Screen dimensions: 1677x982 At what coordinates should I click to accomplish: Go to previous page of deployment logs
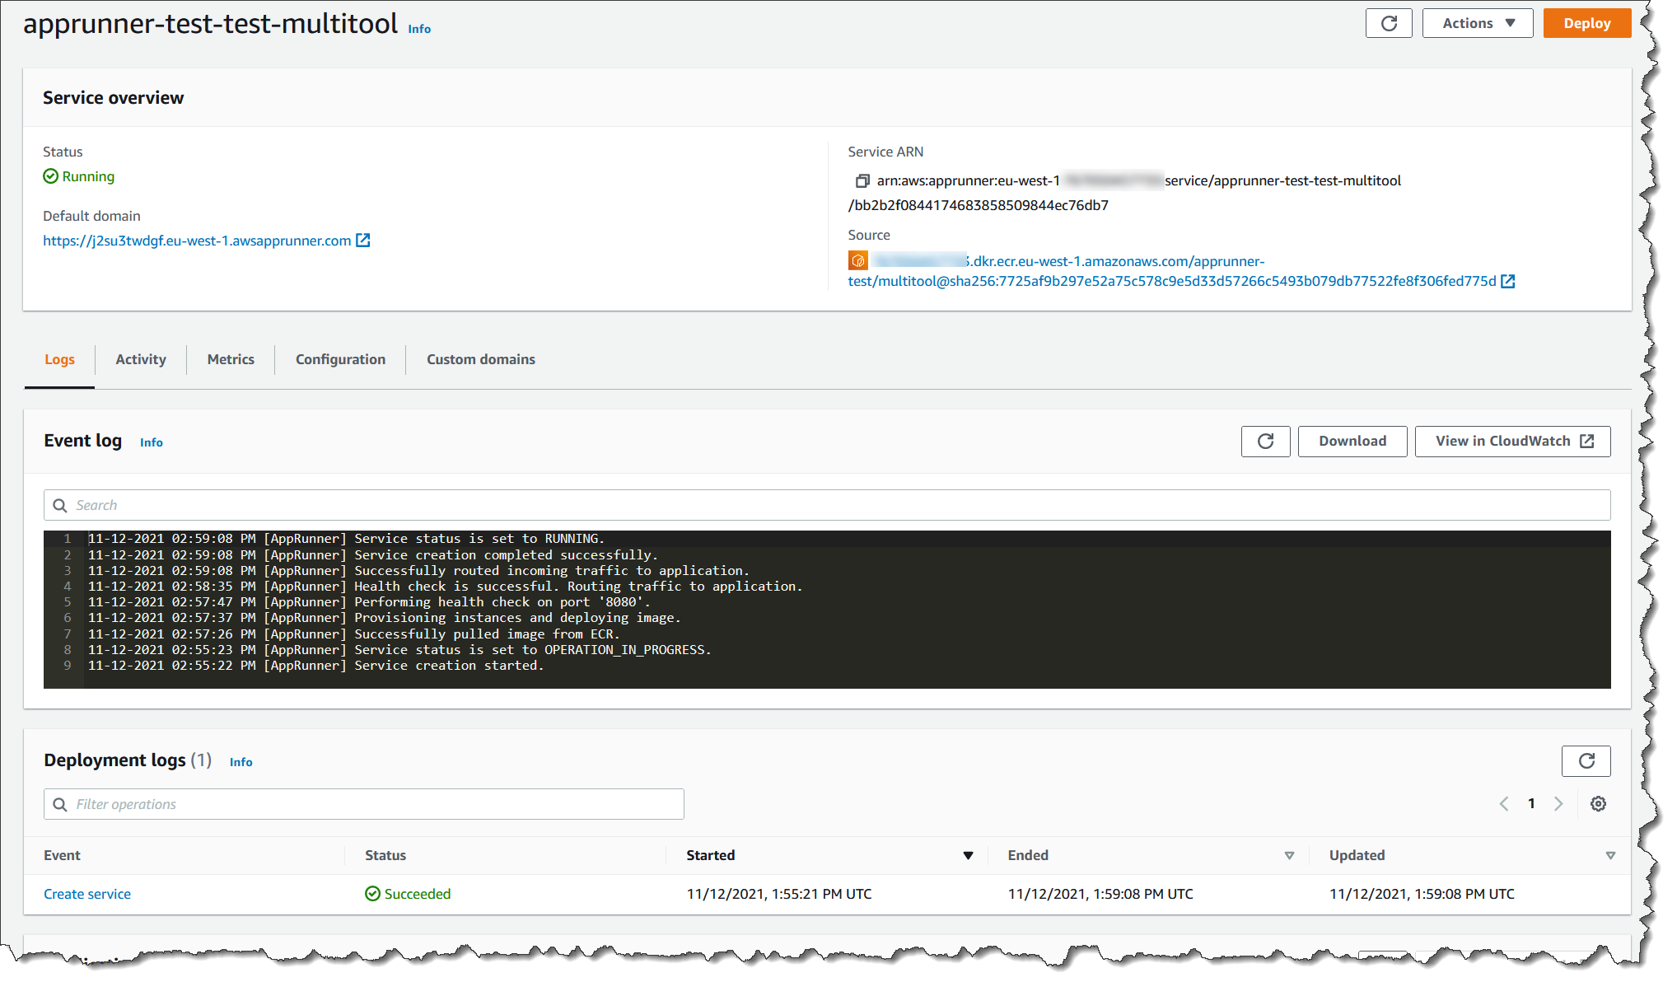pos(1504,804)
